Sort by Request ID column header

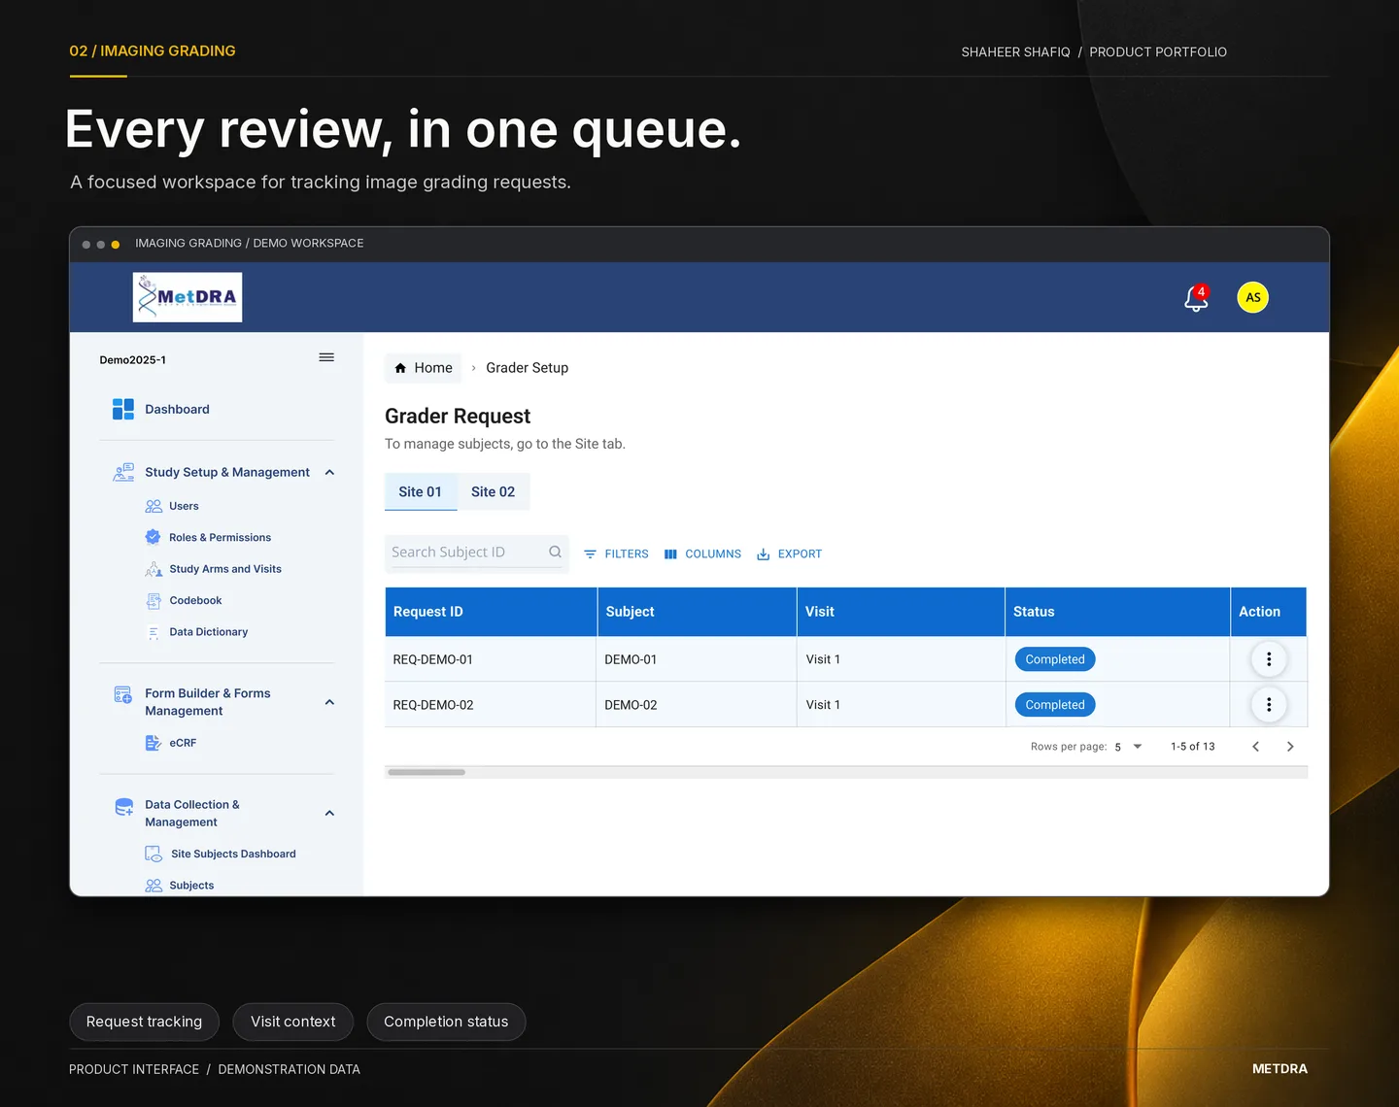pos(491,612)
